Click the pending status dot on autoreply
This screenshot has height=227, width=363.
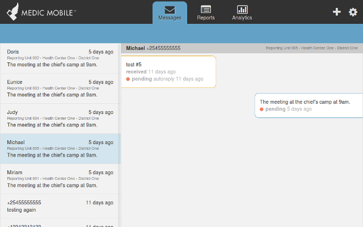128,79
